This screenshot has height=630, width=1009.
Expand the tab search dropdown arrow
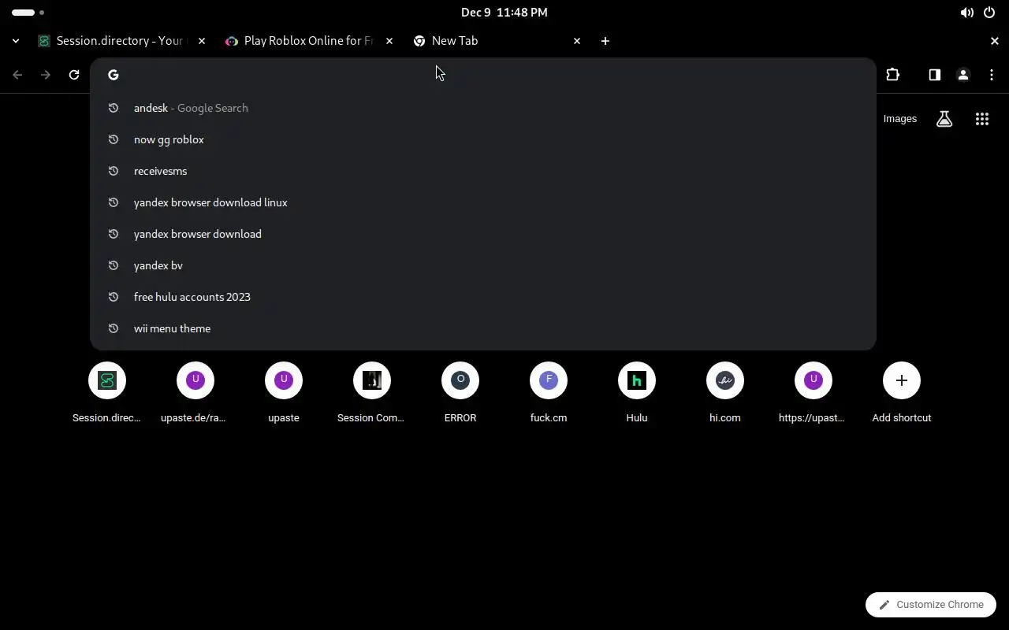point(16,41)
